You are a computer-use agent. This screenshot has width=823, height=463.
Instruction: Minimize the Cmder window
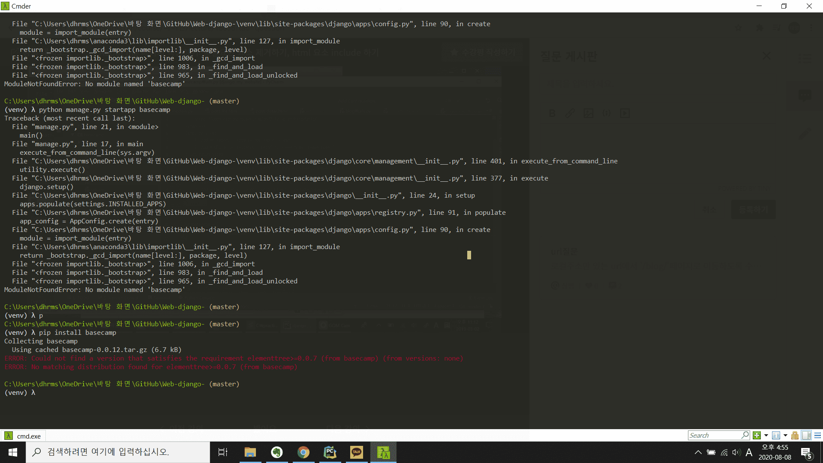click(759, 6)
